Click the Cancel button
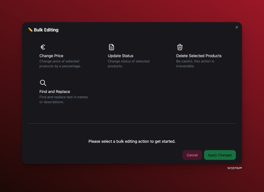The width and height of the screenshot is (264, 192). (x=192, y=155)
